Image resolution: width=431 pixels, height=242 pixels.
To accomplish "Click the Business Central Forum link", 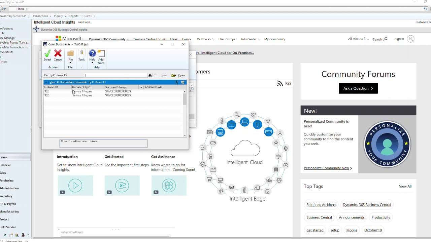I will 149,39.
